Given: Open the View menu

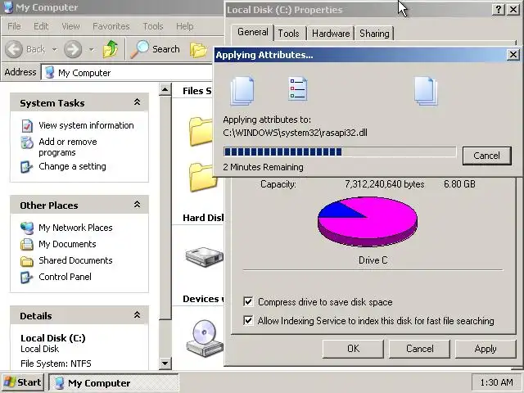Looking at the screenshot, I should (70, 26).
